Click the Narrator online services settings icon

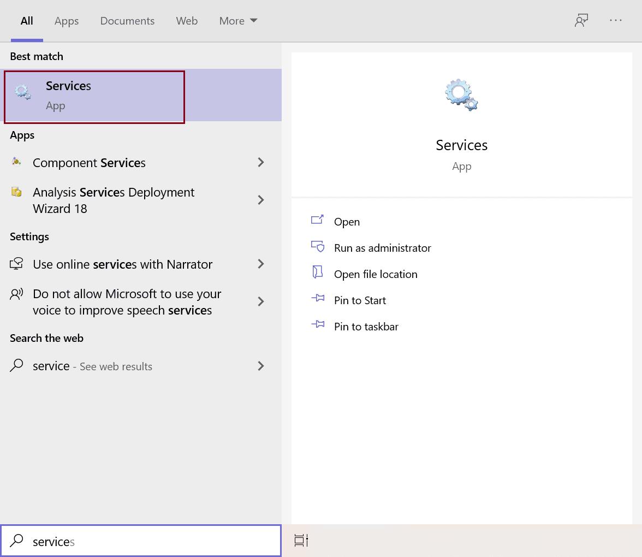point(17,264)
